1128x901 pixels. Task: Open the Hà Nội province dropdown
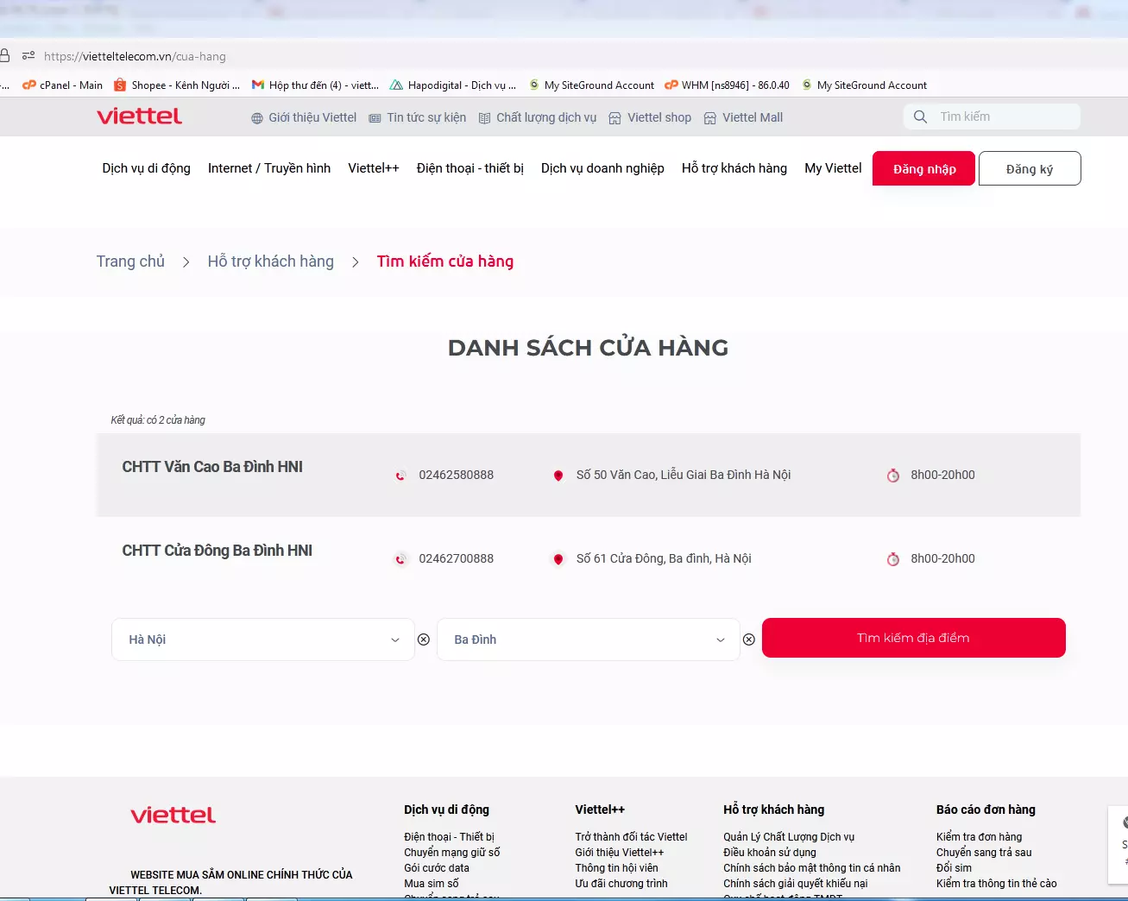(x=263, y=640)
